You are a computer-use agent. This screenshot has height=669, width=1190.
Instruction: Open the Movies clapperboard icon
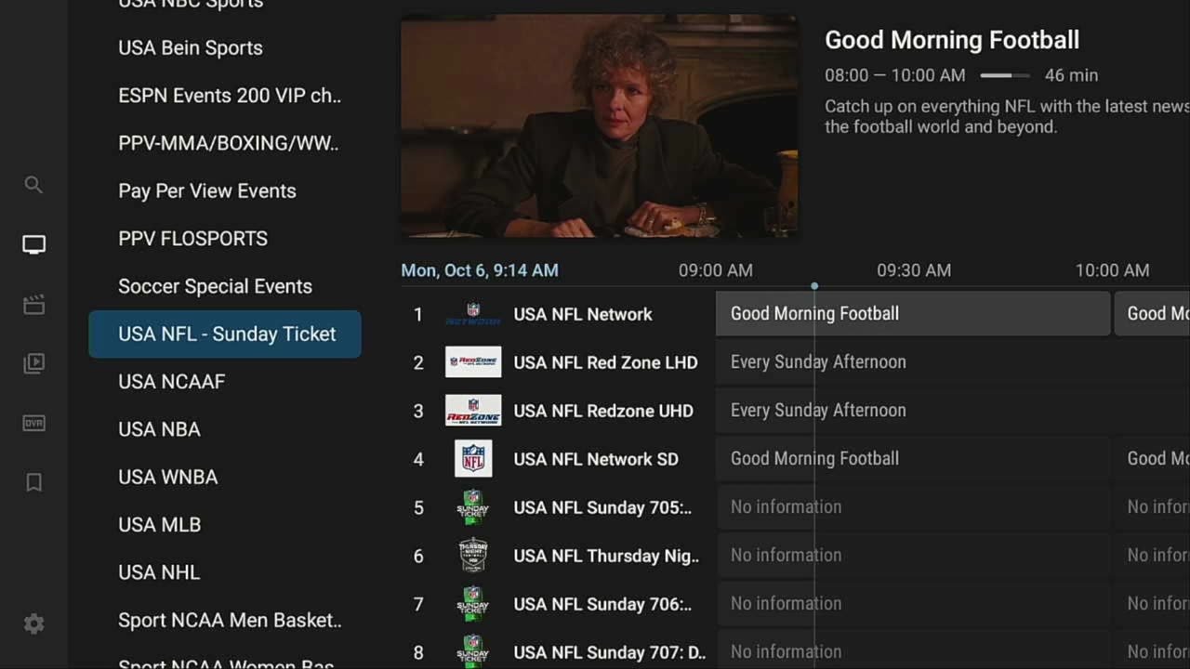pos(33,305)
